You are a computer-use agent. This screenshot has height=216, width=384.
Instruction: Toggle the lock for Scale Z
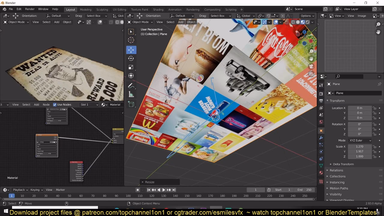click(374, 157)
